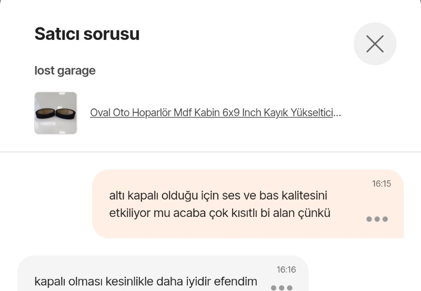The height and width of the screenshot is (291, 421).
Task: Open the oval speaker cabinet product thumbnail
Action: (x=56, y=113)
